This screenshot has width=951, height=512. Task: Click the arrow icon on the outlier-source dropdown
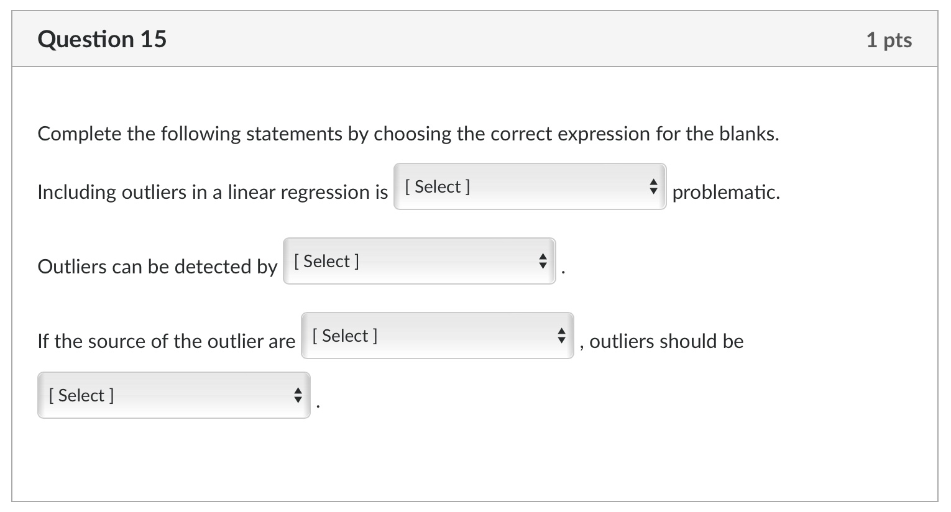561,336
